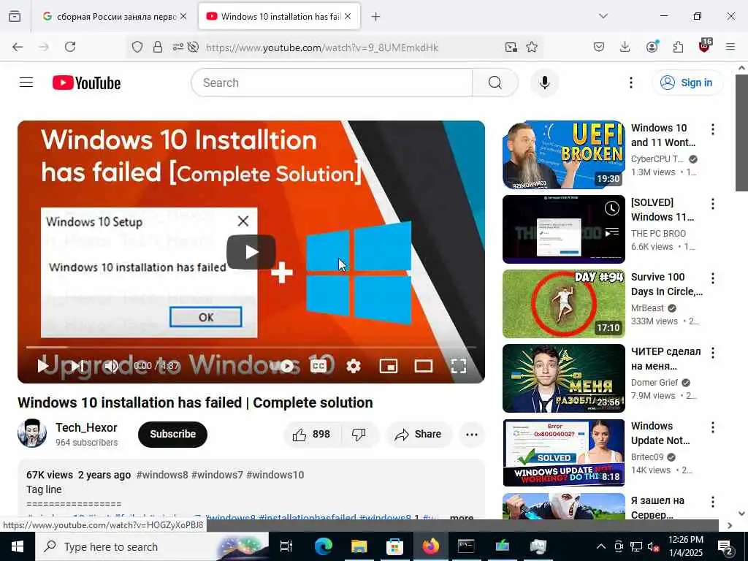748x561 pixels.
Task: Open uBlock Origin extension icon
Action: 705,46
